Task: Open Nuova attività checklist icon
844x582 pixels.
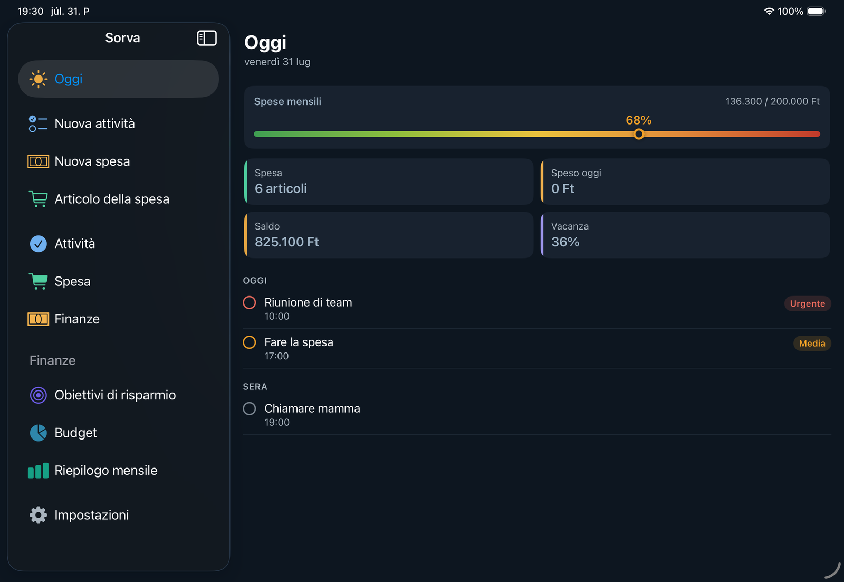Action: coord(38,124)
